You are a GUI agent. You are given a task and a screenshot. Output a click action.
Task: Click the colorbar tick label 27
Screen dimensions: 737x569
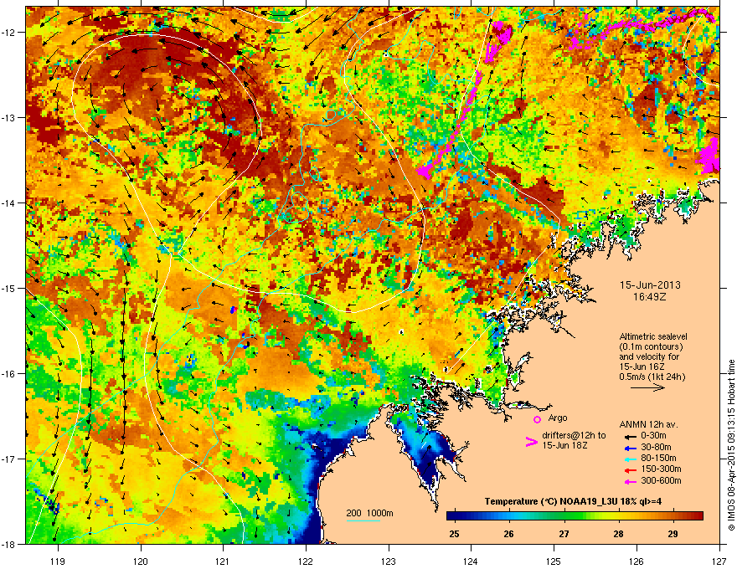point(564,534)
